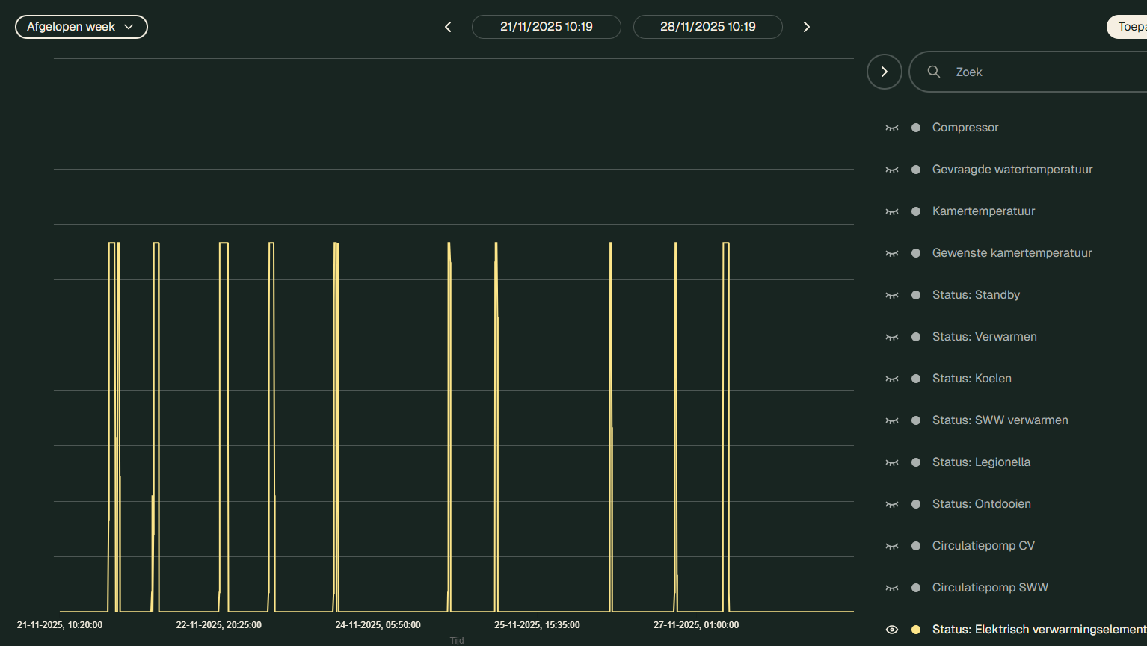The width and height of the screenshot is (1147, 646).
Task: Click the Kamertemperatuur color dot
Action: point(916,211)
